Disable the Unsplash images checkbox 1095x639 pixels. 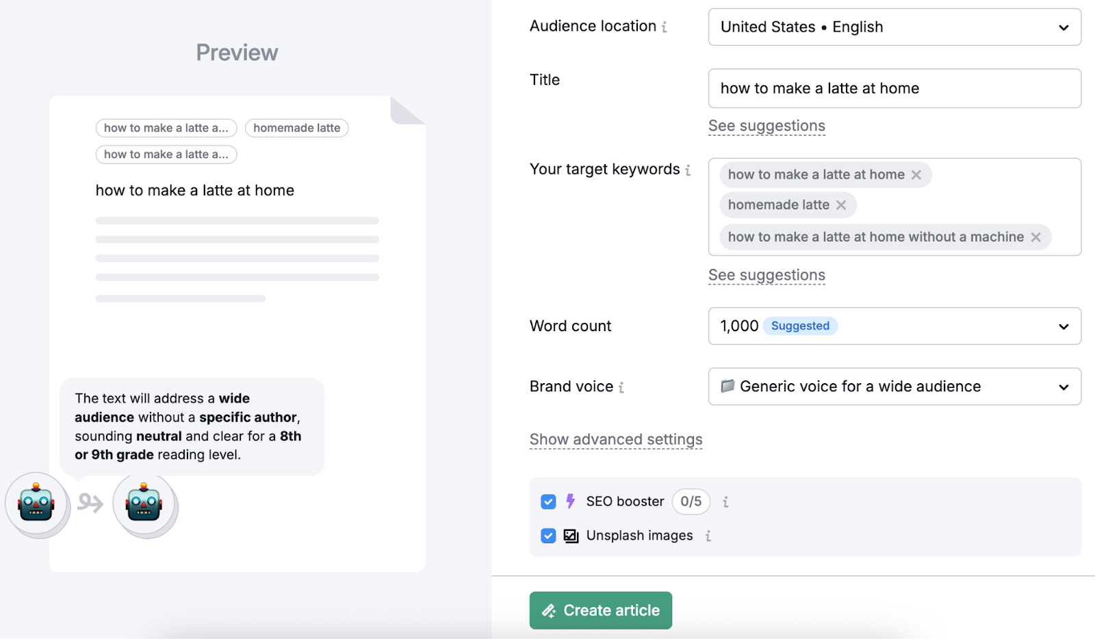548,536
